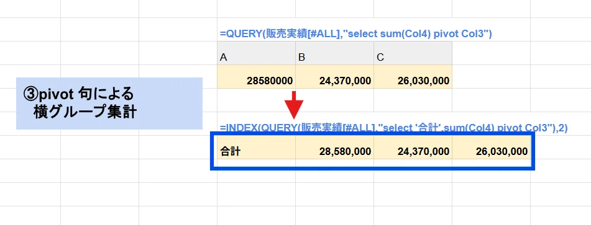
Task: Select the upper 24,370,000 cell
Action: [335, 77]
